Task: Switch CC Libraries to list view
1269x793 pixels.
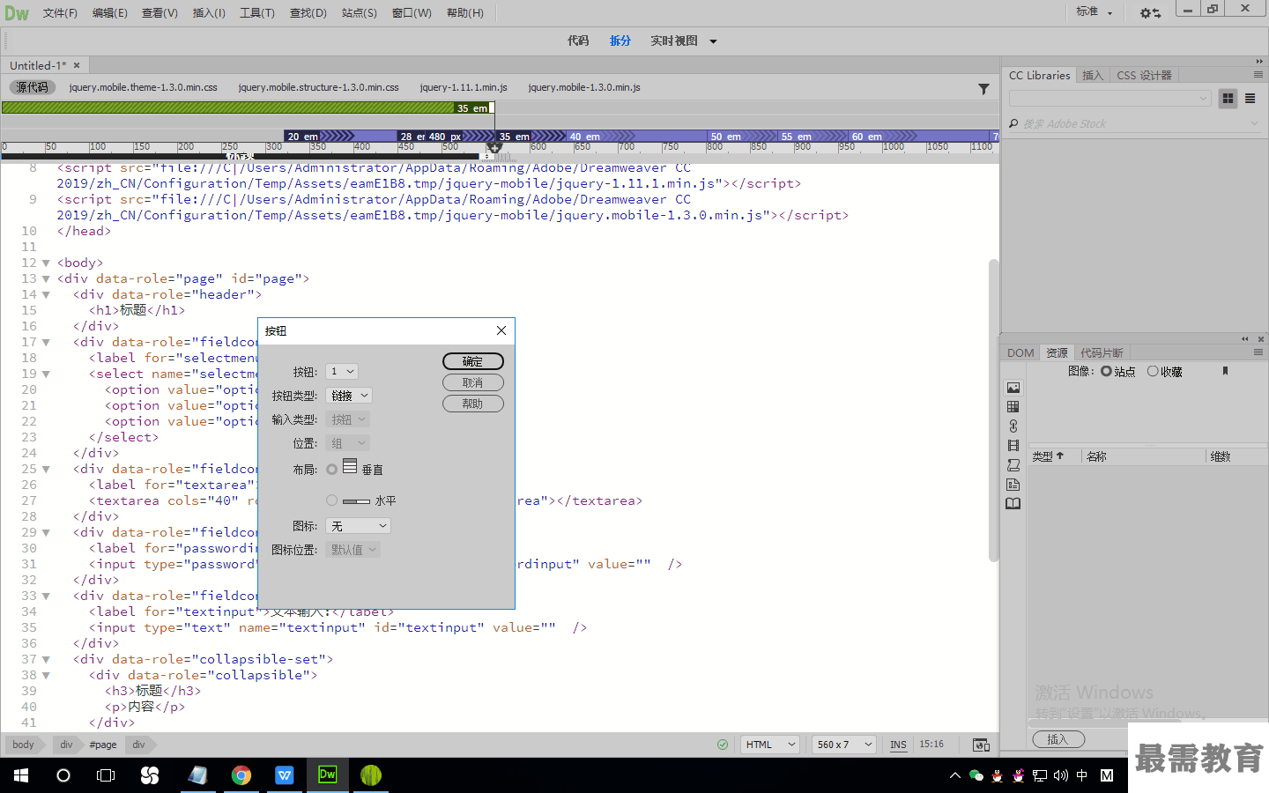Action: point(1250,99)
